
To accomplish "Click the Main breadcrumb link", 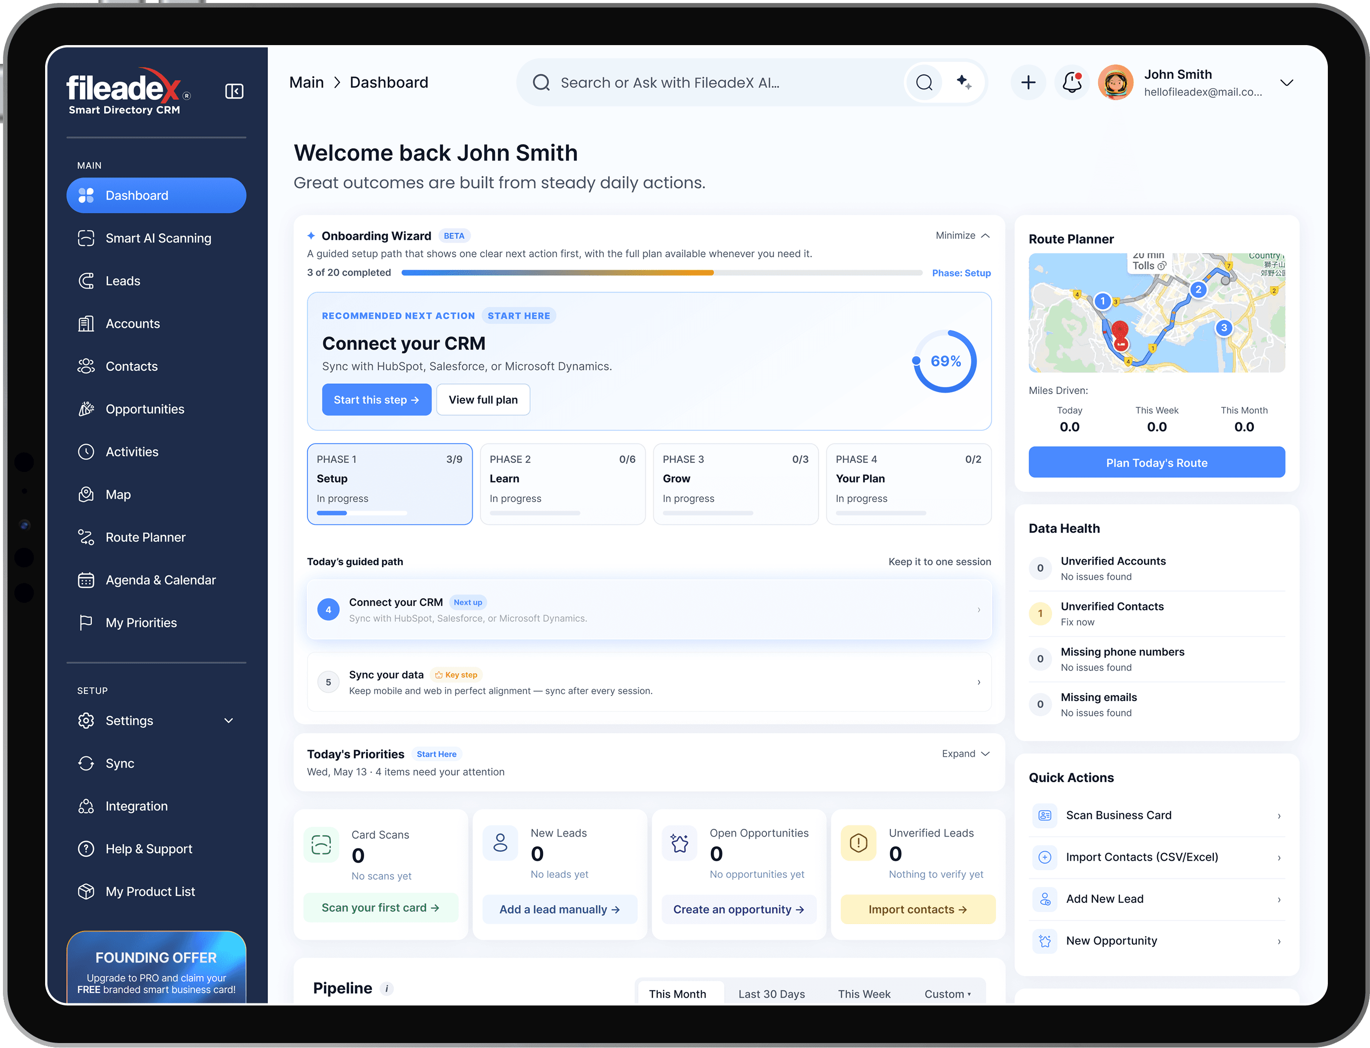I will point(307,82).
